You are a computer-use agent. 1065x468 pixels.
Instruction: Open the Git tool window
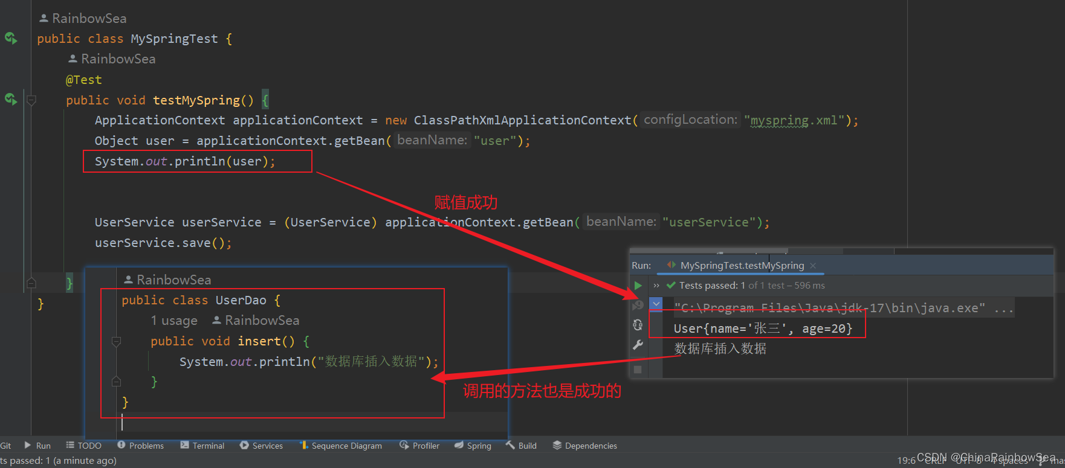tap(5, 446)
